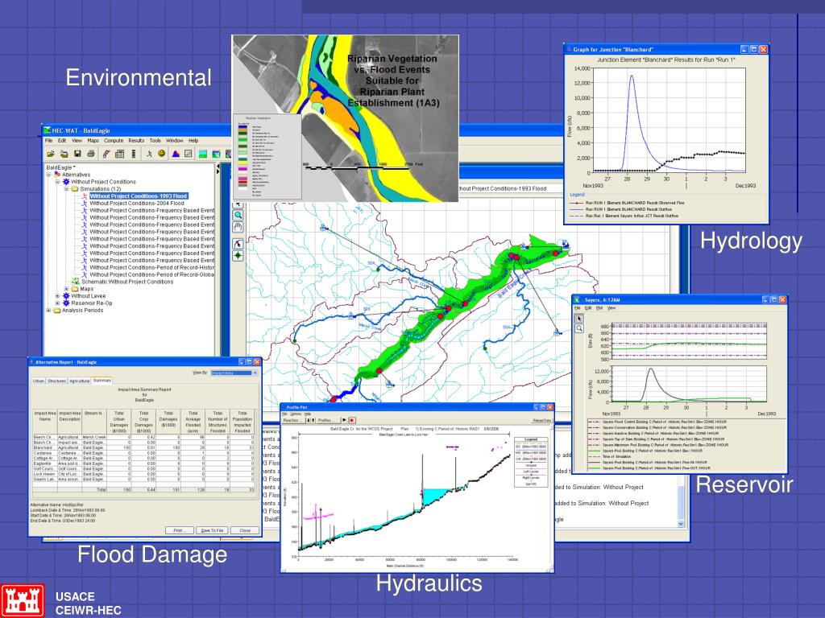Click the second open folder toolbar icon

click(64, 154)
